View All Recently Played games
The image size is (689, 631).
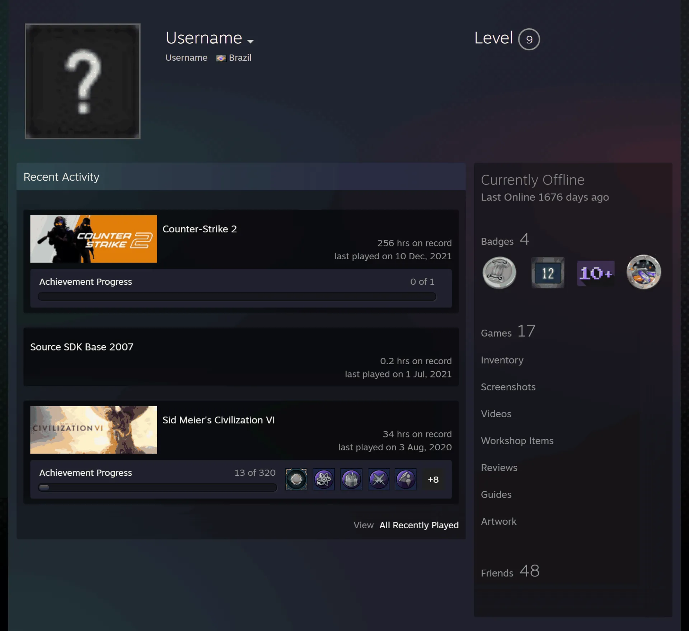point(419,525)
